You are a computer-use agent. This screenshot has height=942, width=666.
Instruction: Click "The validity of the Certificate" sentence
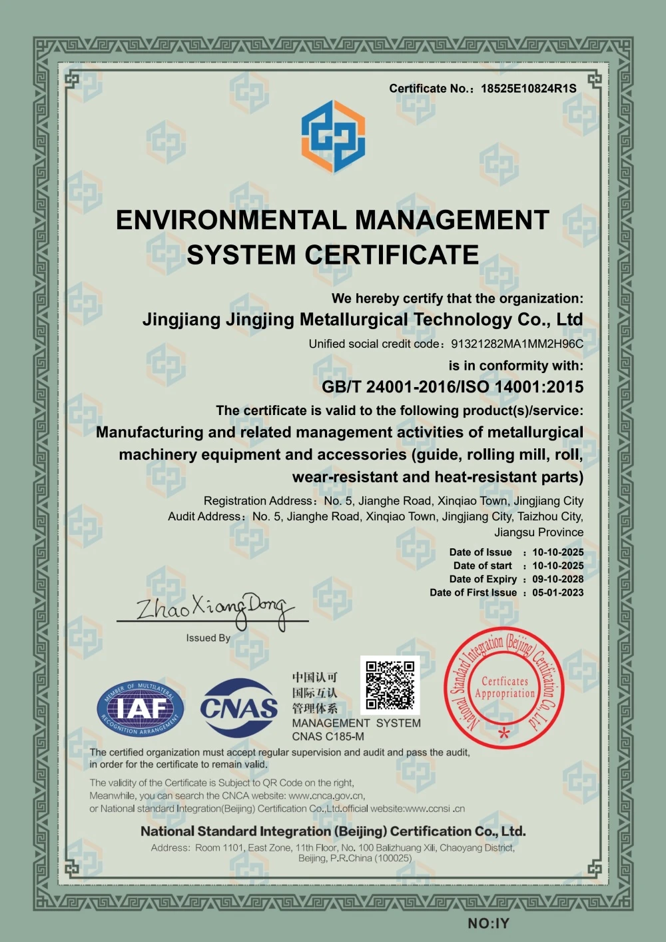[x=222, y=783]
